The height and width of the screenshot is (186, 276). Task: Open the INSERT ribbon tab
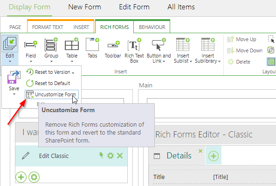[81, 27]
